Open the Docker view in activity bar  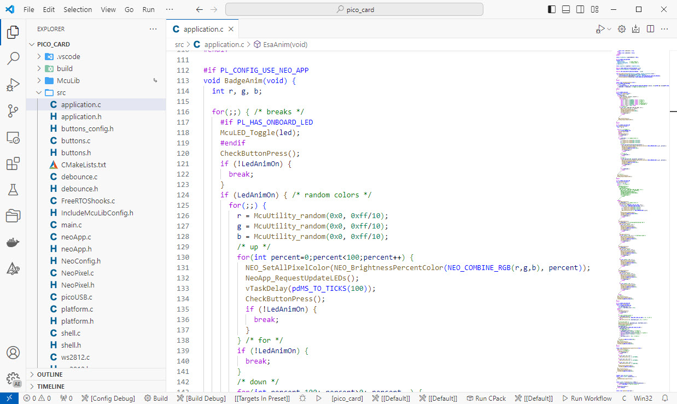[x=13, y=242]
